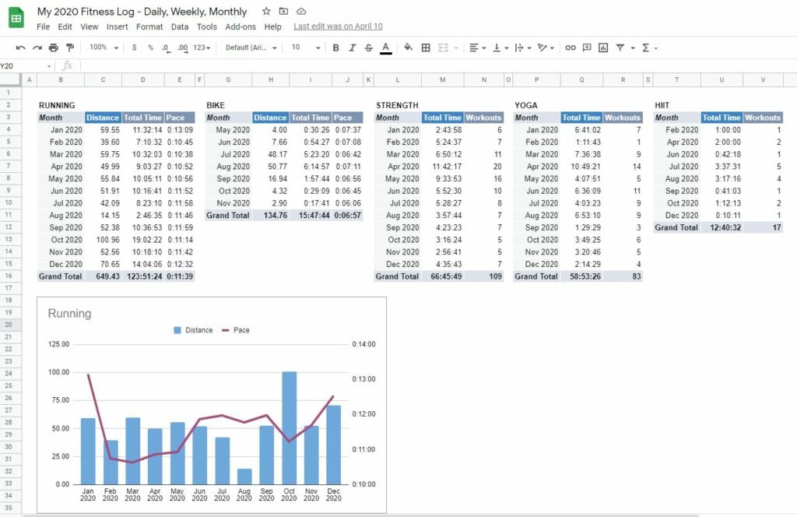Select HIIT Grand Total time 12:40:32
Screen dimensions: 797x517
point(722,227)
